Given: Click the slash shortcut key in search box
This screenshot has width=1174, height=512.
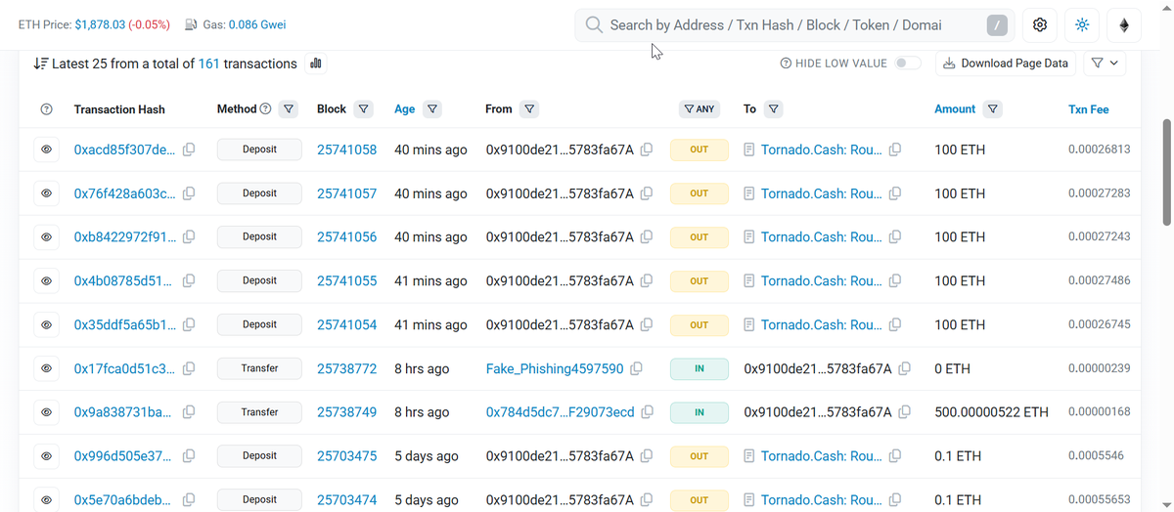Looking at the screenshot, I should (996, 25).
